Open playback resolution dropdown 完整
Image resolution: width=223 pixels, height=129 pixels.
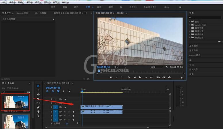(157, 67)
